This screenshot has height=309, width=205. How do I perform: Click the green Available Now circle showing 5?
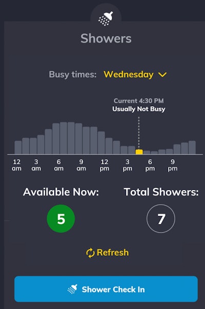(61, 219)
